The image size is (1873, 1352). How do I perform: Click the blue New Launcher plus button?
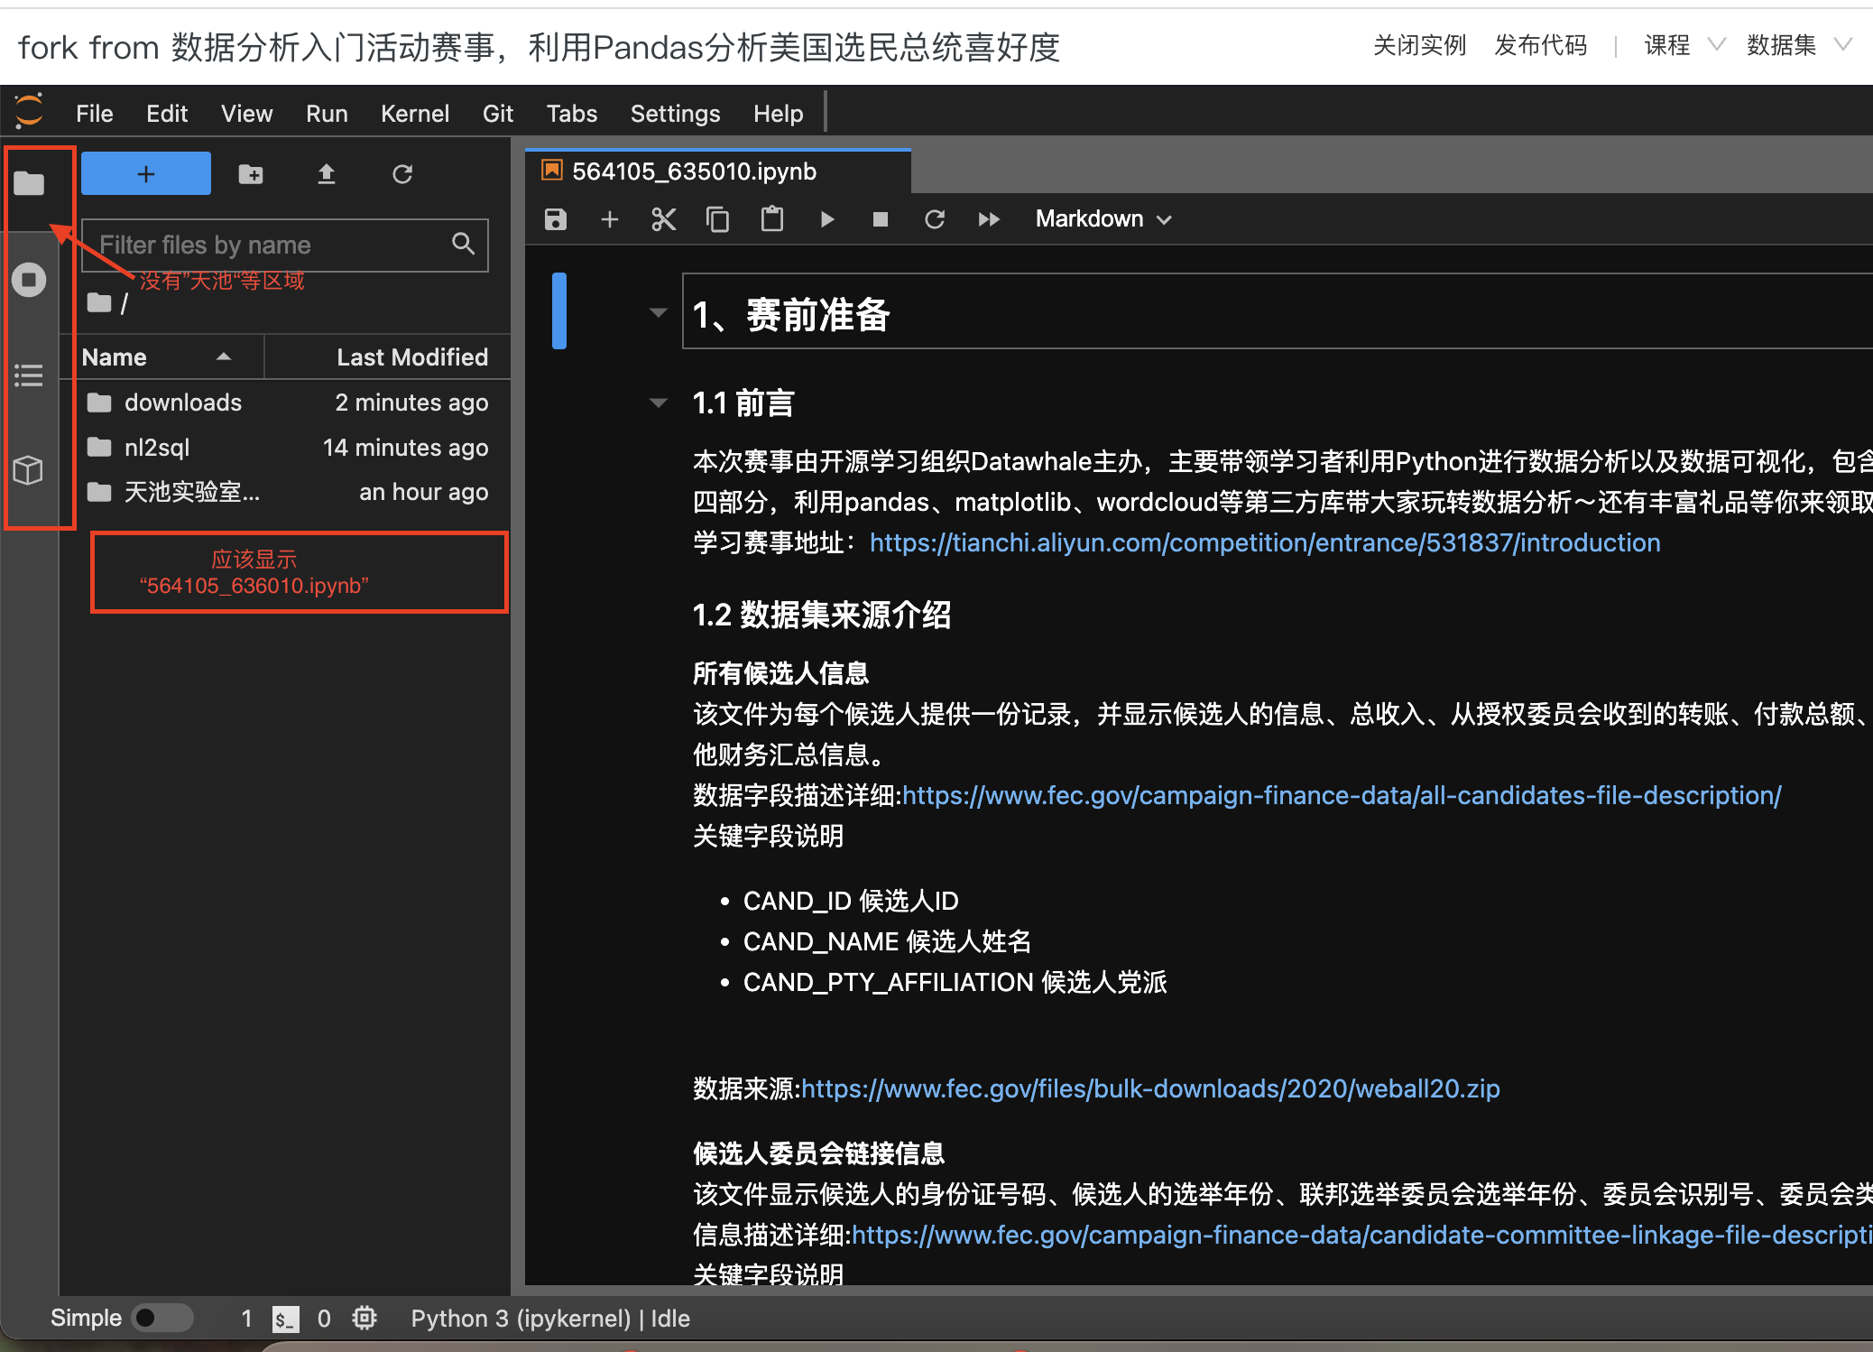click(146, 173)
